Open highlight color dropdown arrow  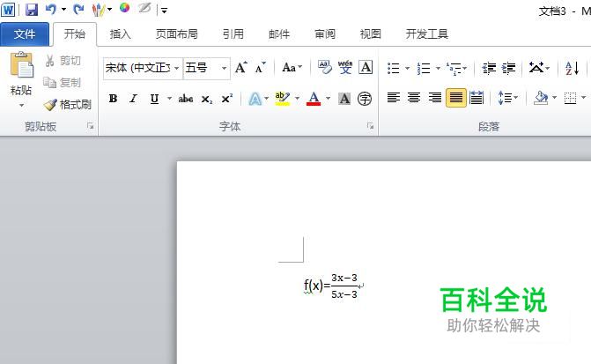click(297, 99)
